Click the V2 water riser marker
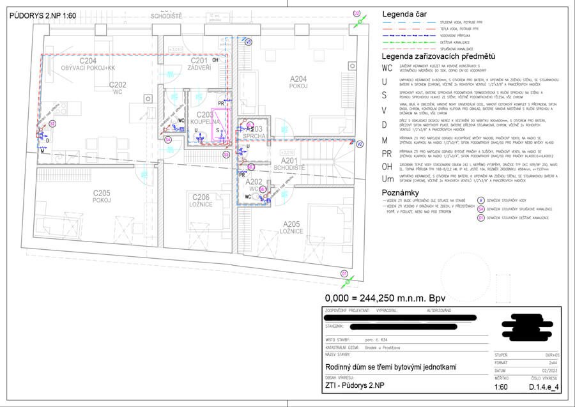The image size is (575, 407). coord(360,144)
